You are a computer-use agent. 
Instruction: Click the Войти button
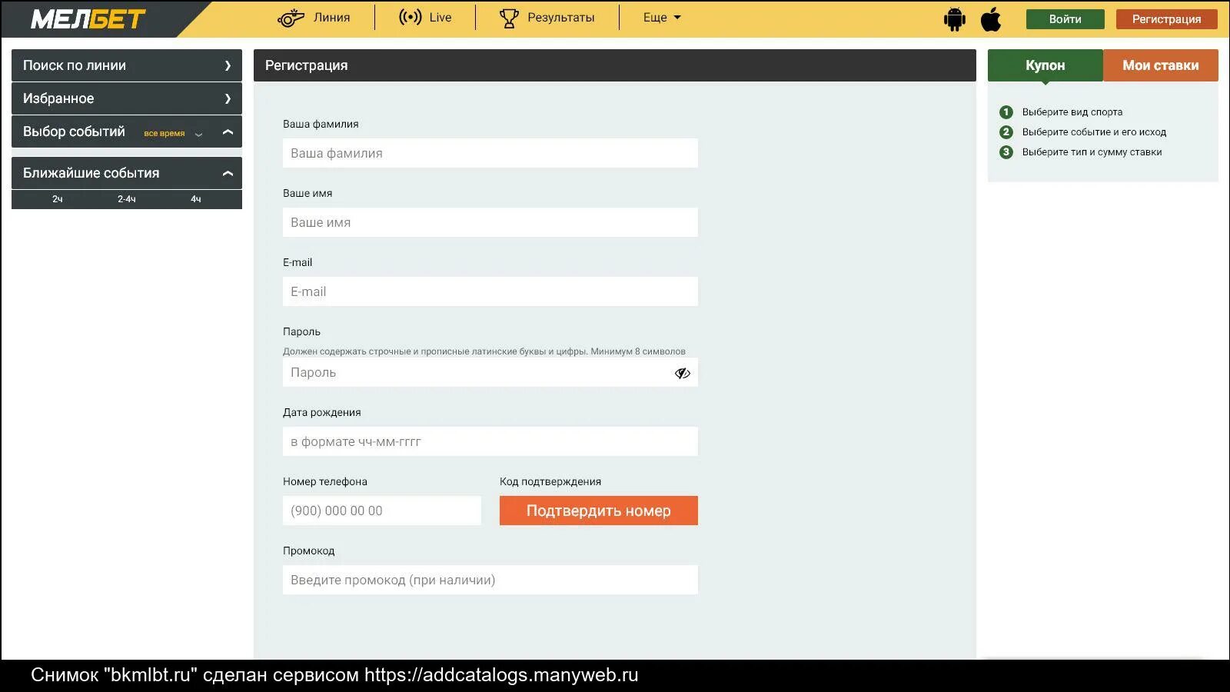coord(1065,19)
